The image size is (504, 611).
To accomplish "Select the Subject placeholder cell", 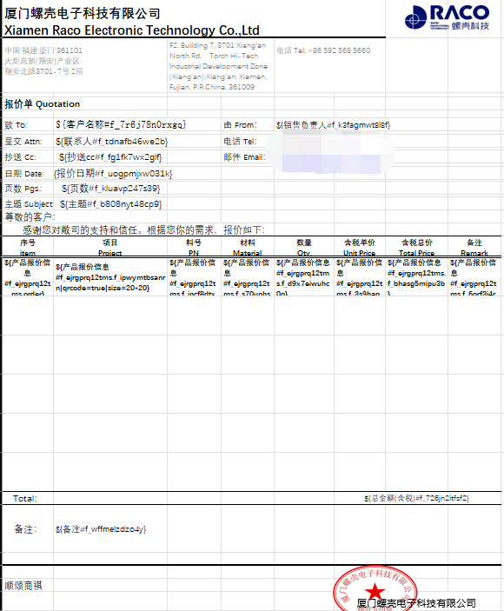I will coord(111,204).
